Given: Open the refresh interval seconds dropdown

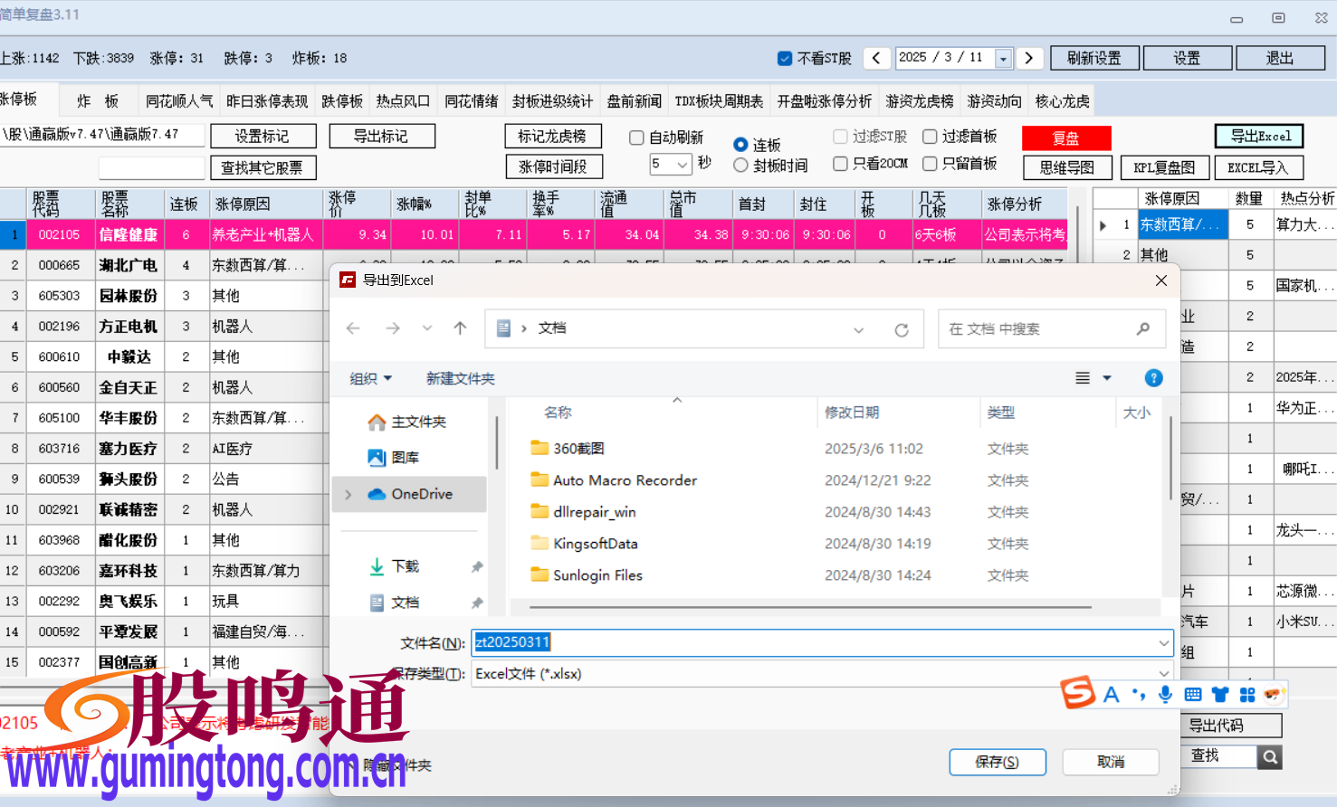Looking at the screenshot, I should (x=683, y=165).
